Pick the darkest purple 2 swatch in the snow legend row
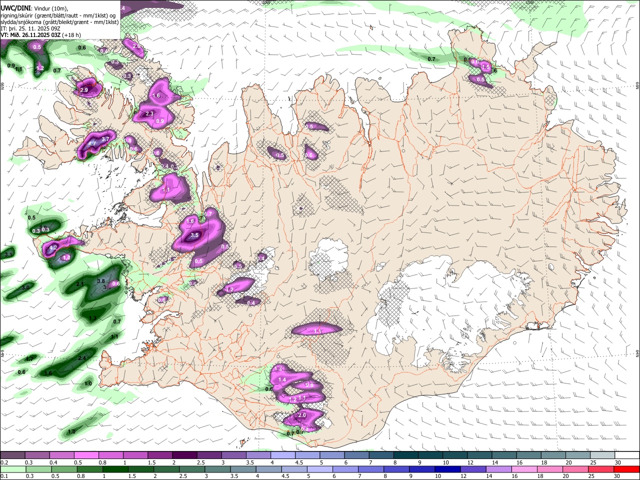The height and width of the screenshot is (480, 640). [x=184, y=455]
